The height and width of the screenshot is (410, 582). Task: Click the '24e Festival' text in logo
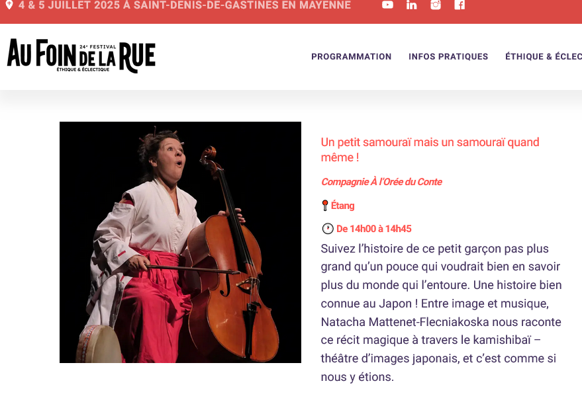[x=97, y=47]
